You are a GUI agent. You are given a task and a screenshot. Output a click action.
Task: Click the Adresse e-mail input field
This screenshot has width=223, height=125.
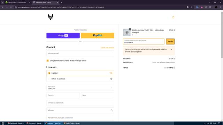(80, 53)
